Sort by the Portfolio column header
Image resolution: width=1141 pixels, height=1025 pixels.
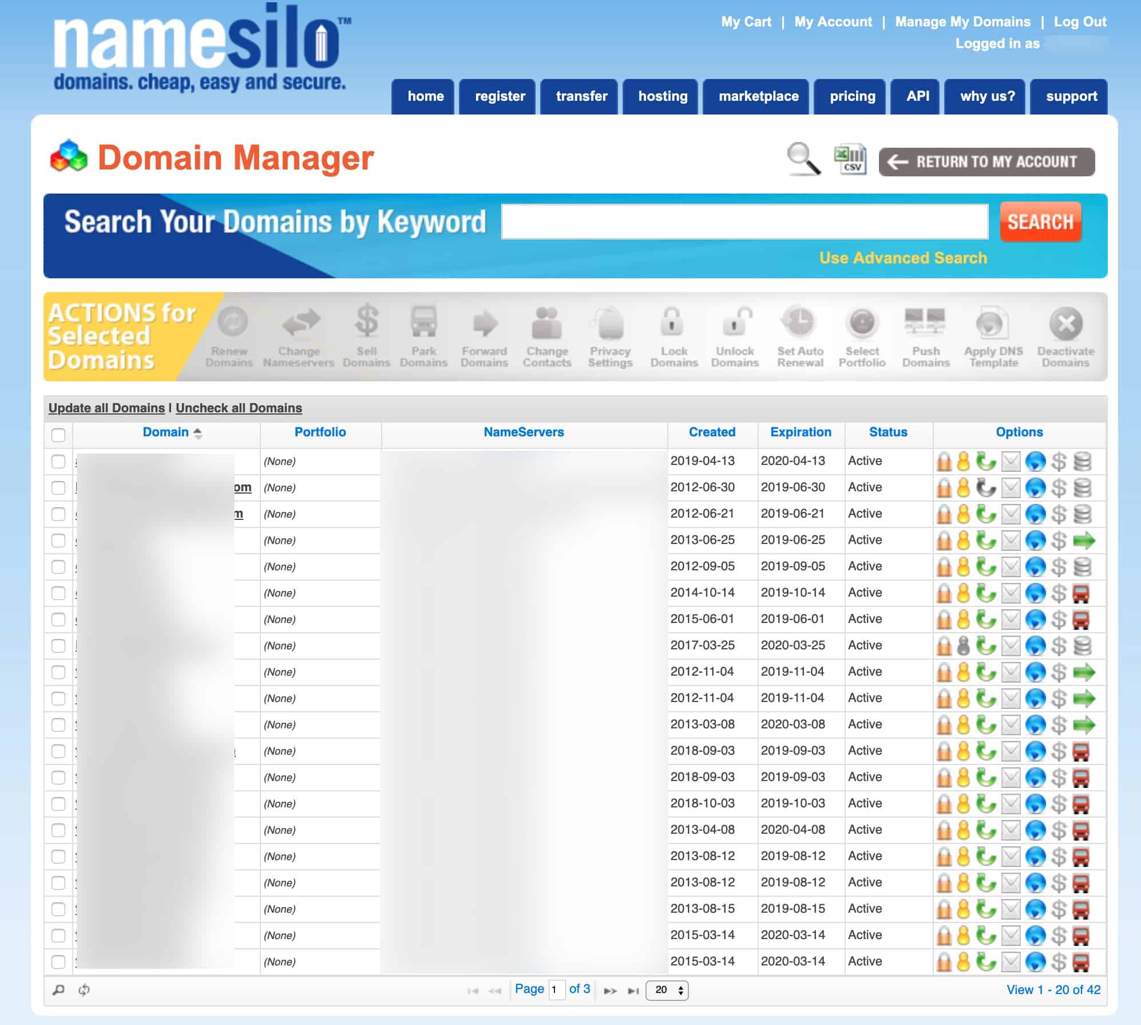click(320, 432)
